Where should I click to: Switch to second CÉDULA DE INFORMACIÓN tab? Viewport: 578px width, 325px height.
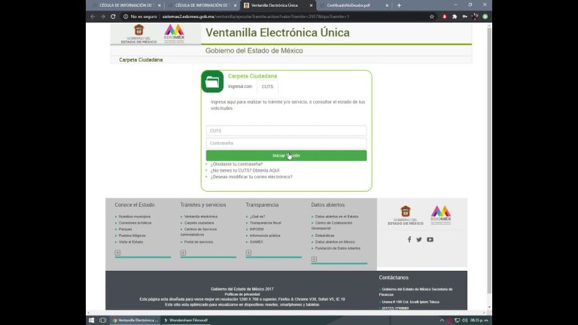tap(202, 5)
